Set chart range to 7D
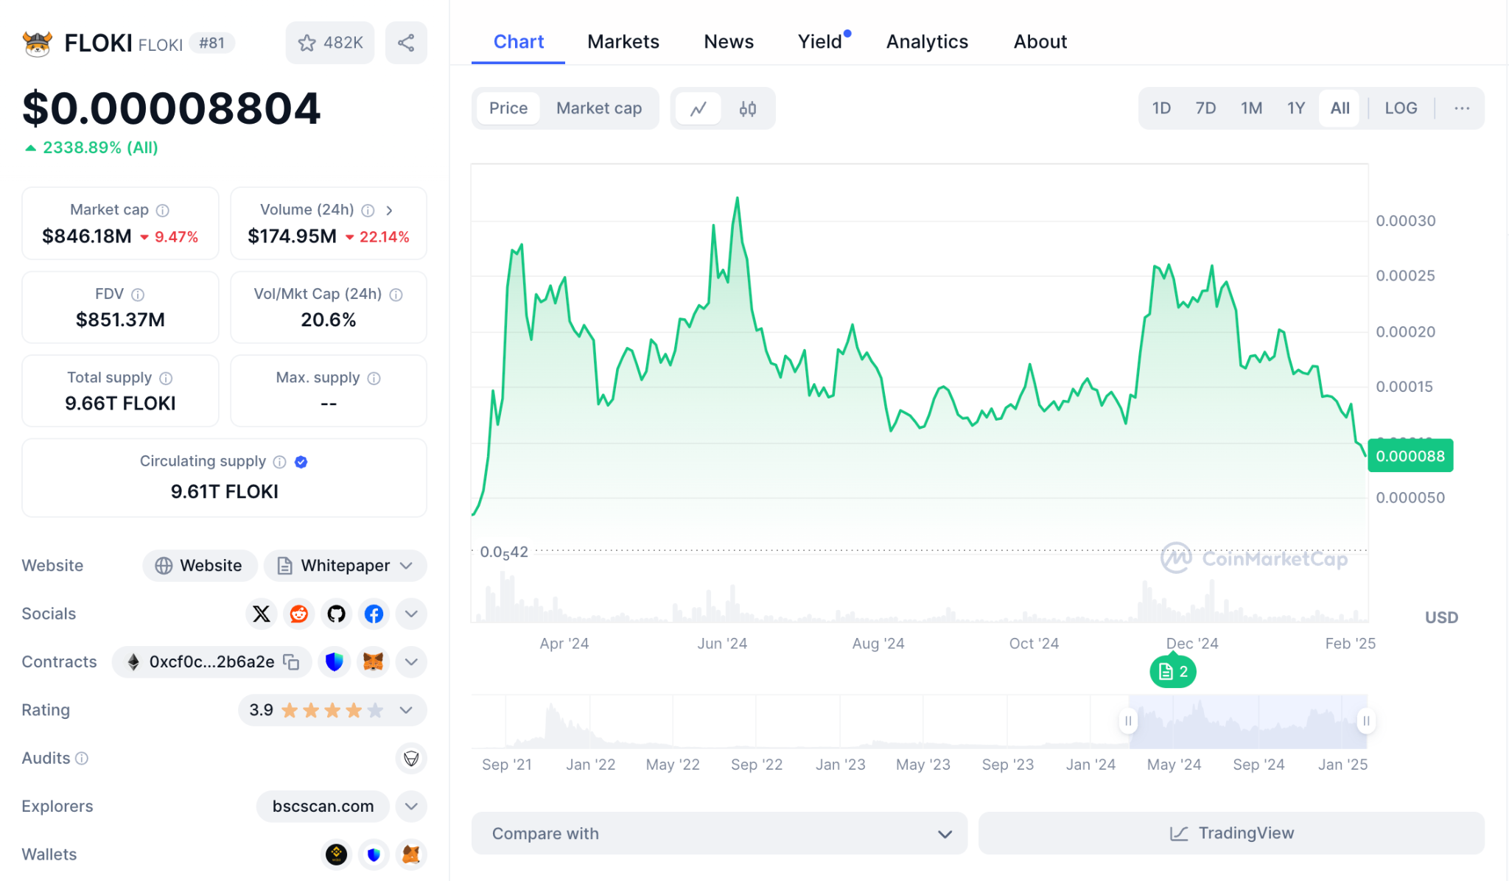The width and height of the screenshot is (1509, 881). pos(1205,108)
